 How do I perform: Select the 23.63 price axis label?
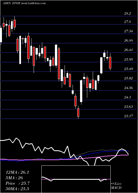click(x=128, y=106)
